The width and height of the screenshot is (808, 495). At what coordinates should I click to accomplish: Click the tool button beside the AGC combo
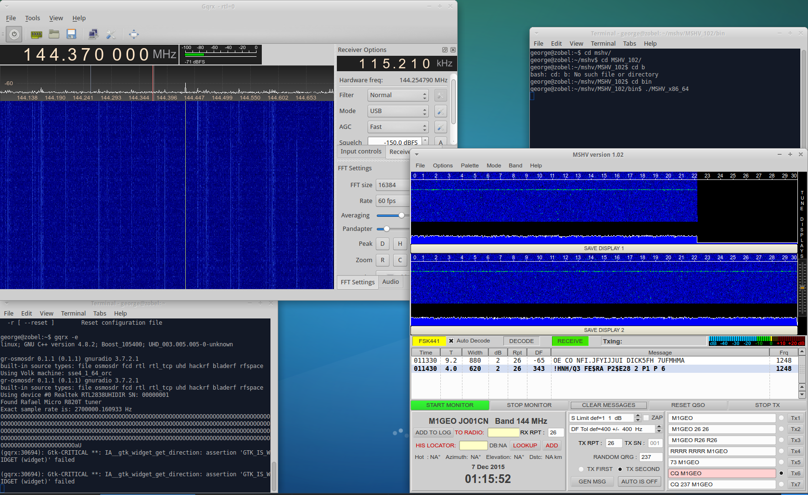(440, 127)
